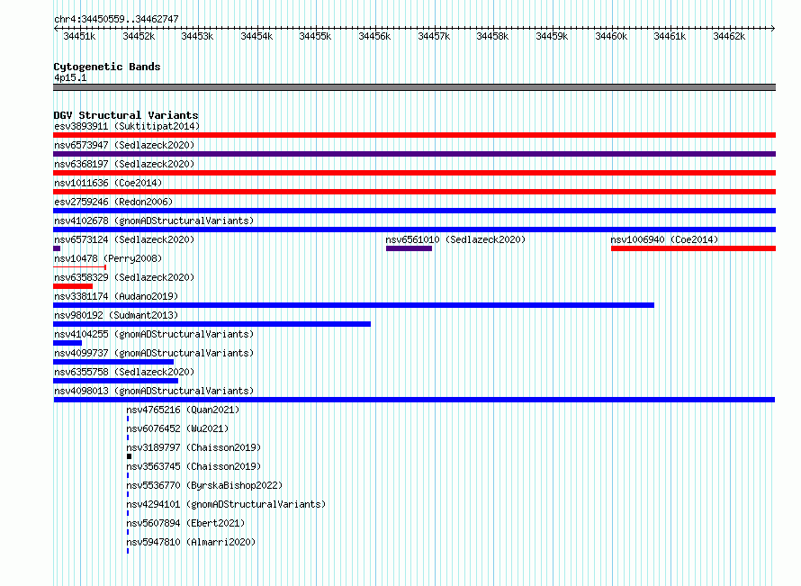Image resolution: width=801 pixels, height=586 pixels.
Task: Click ruler position 34451k
Action: coord(79,36)
